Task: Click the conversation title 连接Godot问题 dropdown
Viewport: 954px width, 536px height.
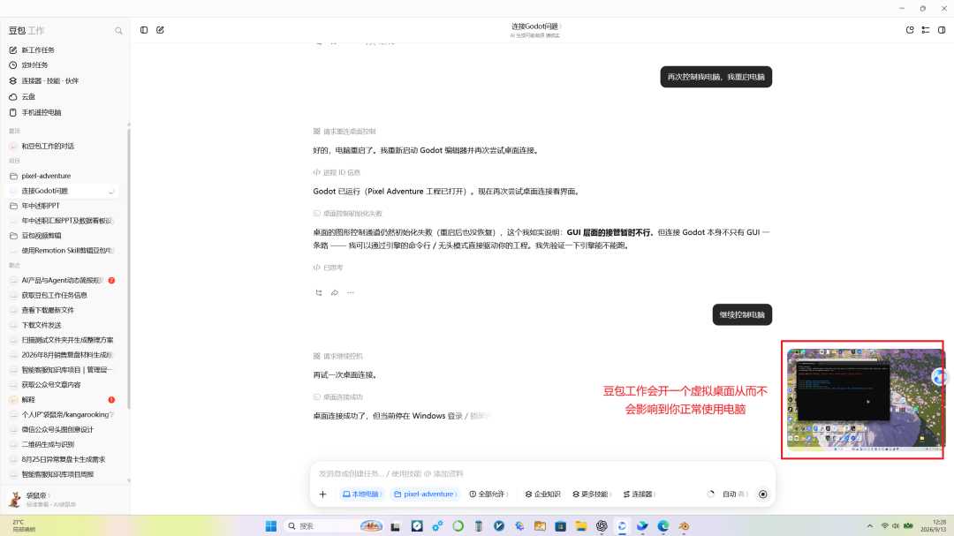Action: 536,26
